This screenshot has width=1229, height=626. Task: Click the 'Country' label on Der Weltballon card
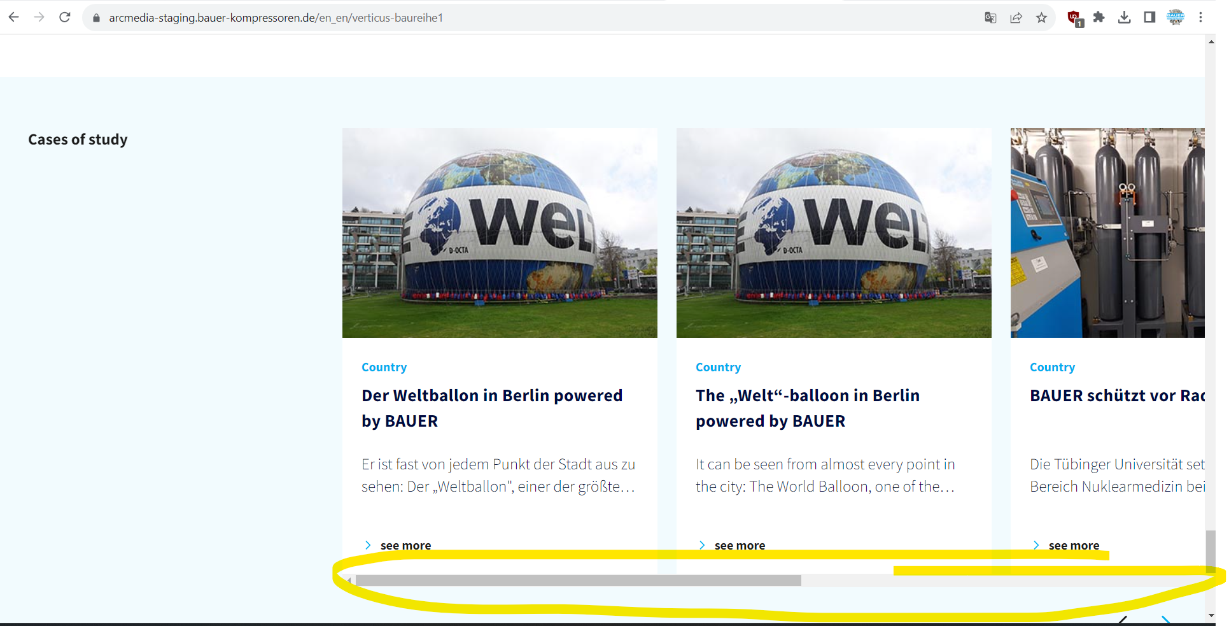(x=384, y=367)
